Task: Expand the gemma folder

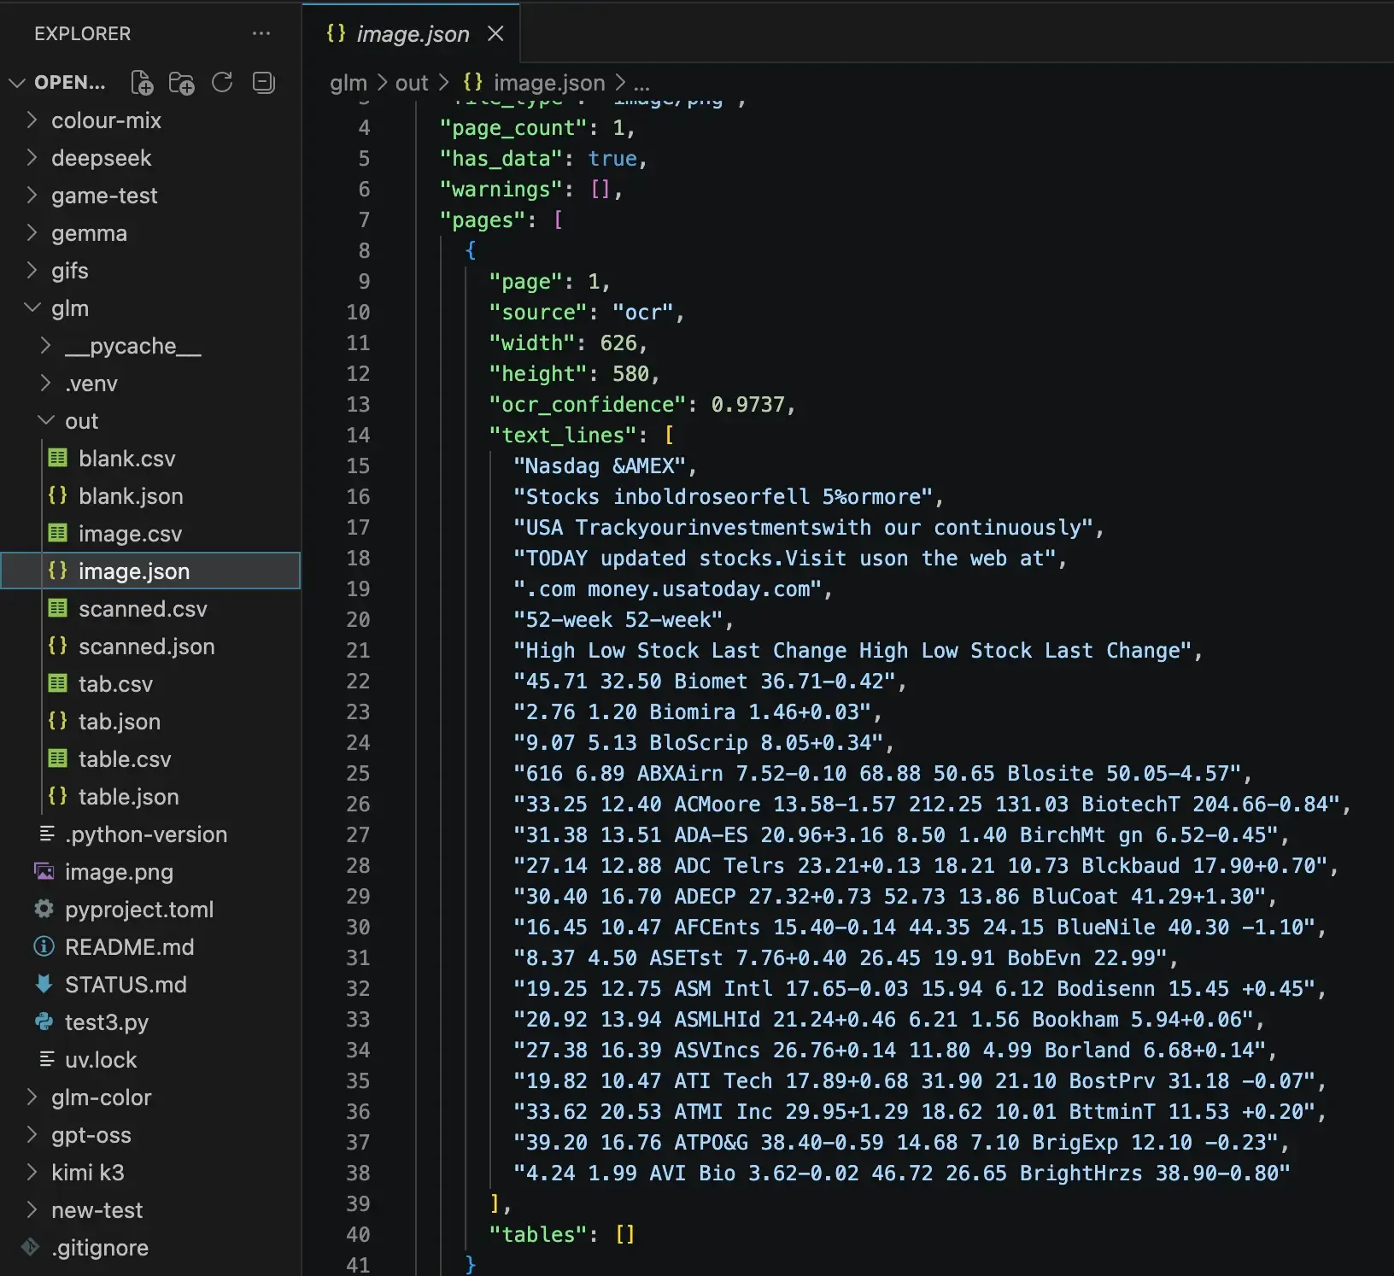Action: (x=32, y=233)
